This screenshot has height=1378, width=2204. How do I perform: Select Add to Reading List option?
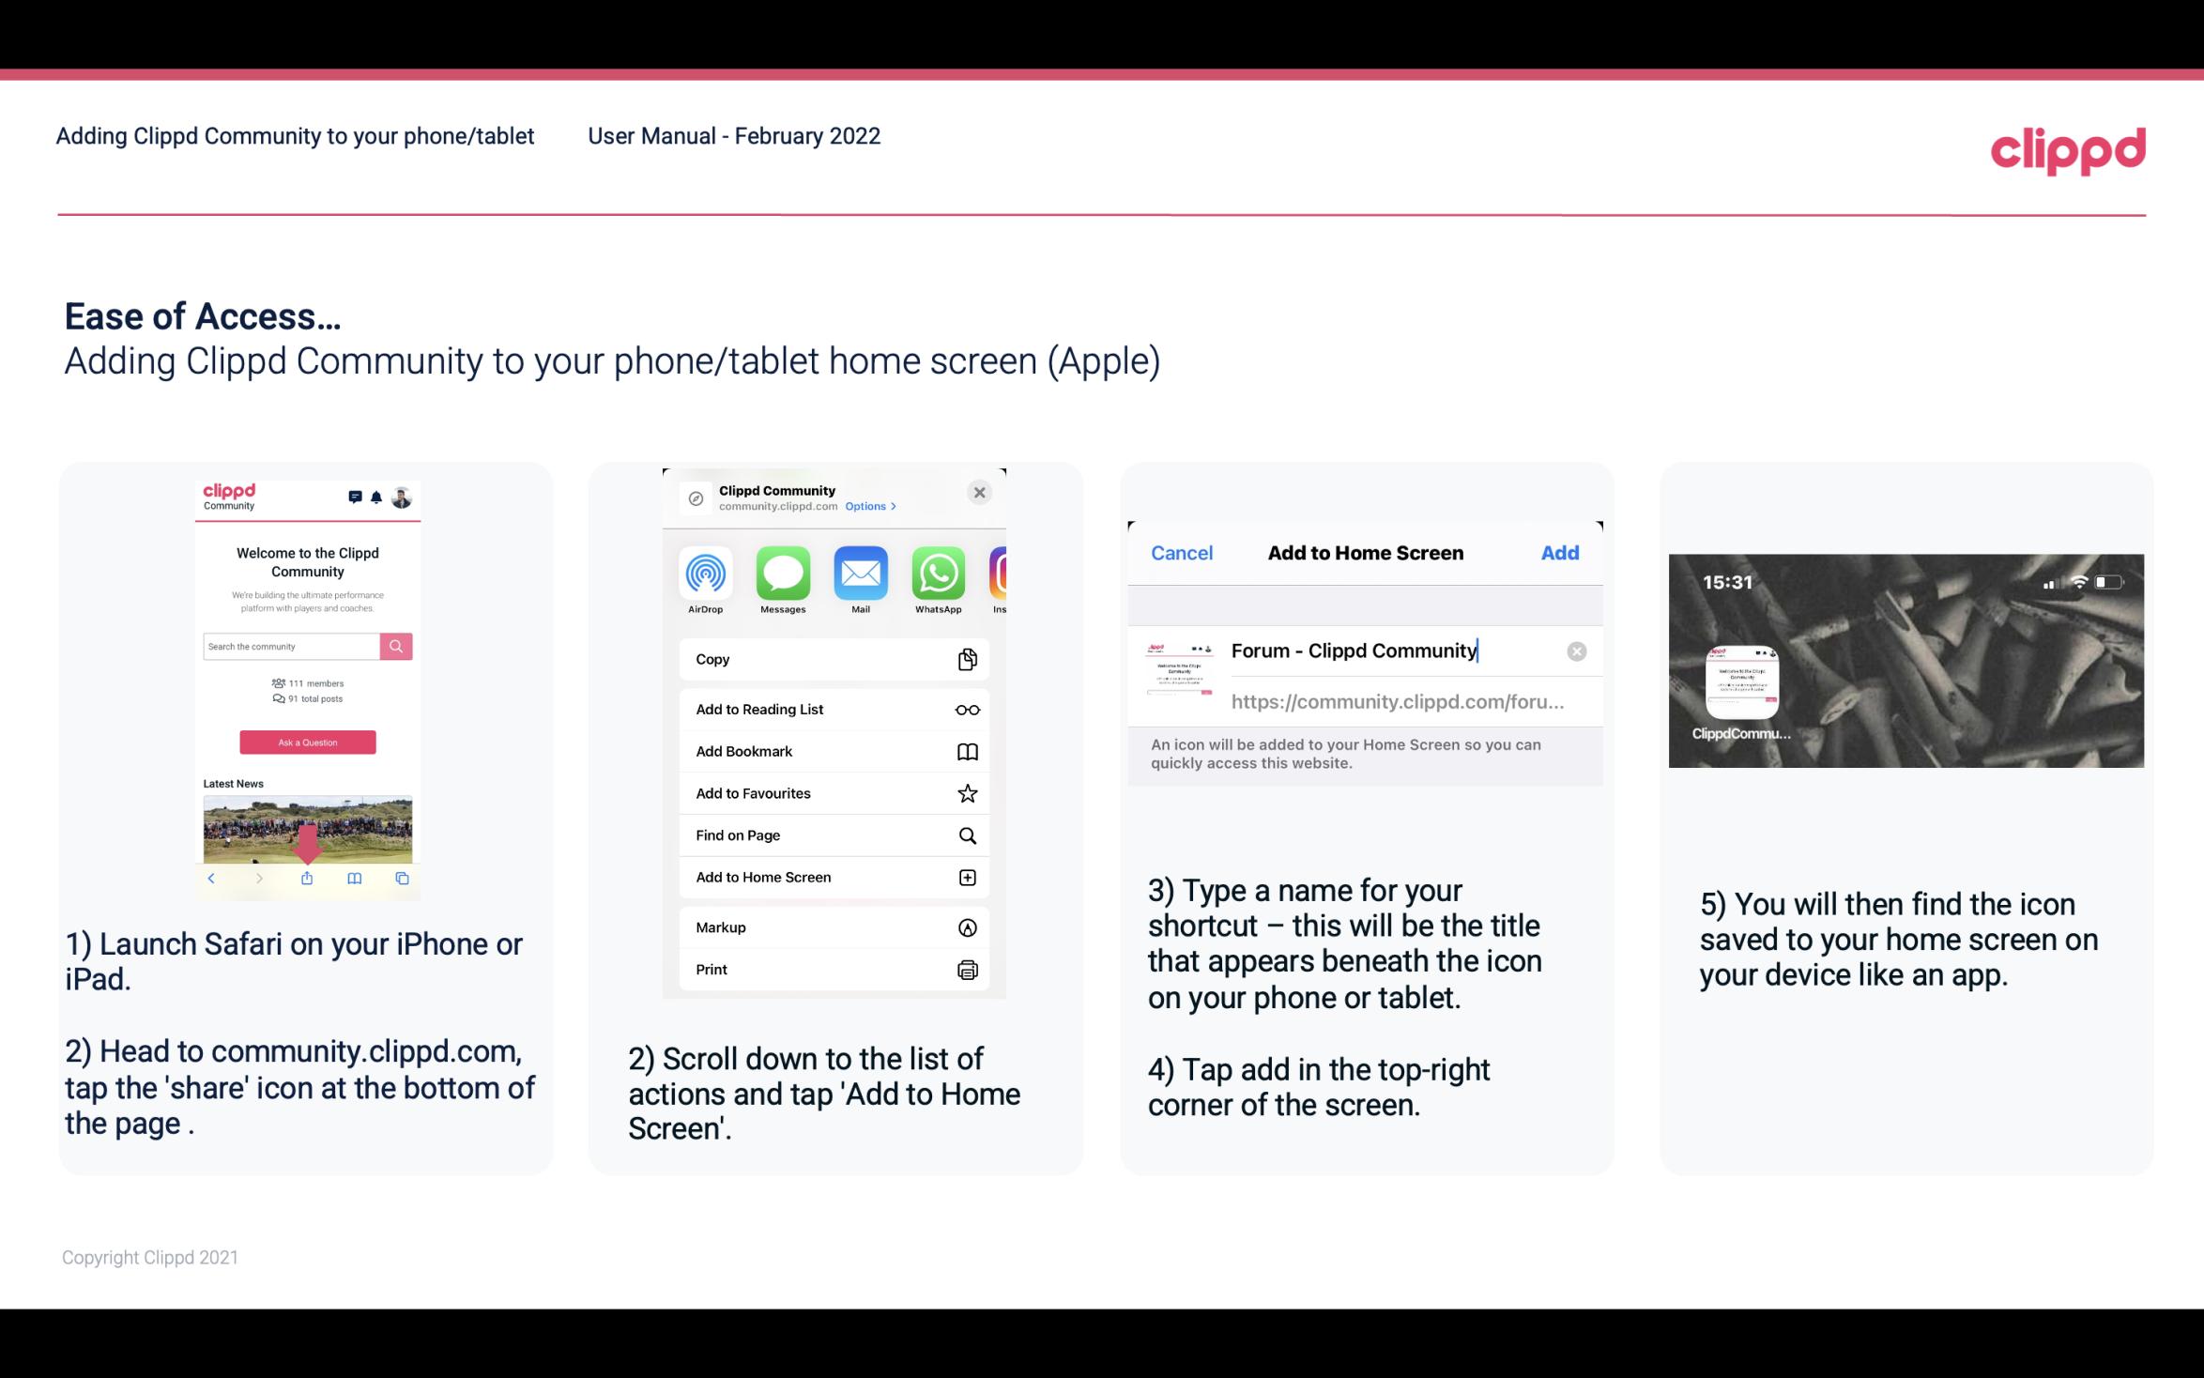pos(832,708)
